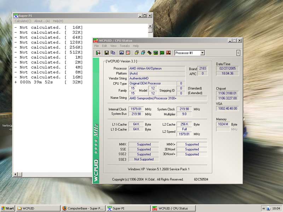Click the 'Windows XP Version 5.1.2600 Service Pack 1' text
Viewport: 283px width, 212px height.
pyautogui.click(x=158, y=169)
